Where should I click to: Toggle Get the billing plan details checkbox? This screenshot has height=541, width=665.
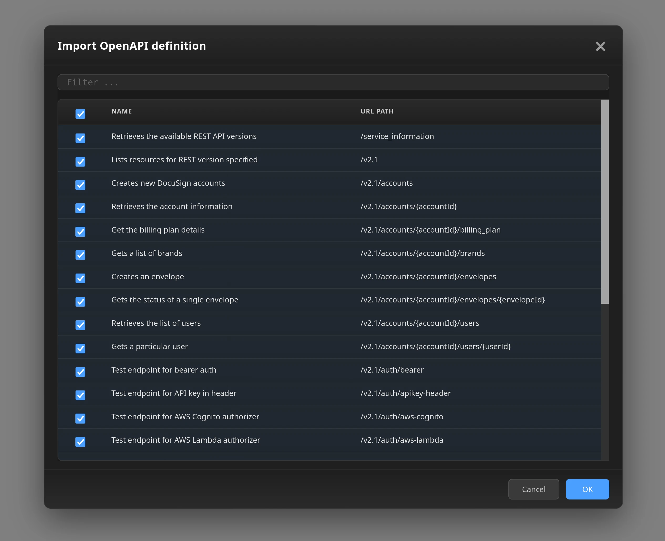pos(80,231)
